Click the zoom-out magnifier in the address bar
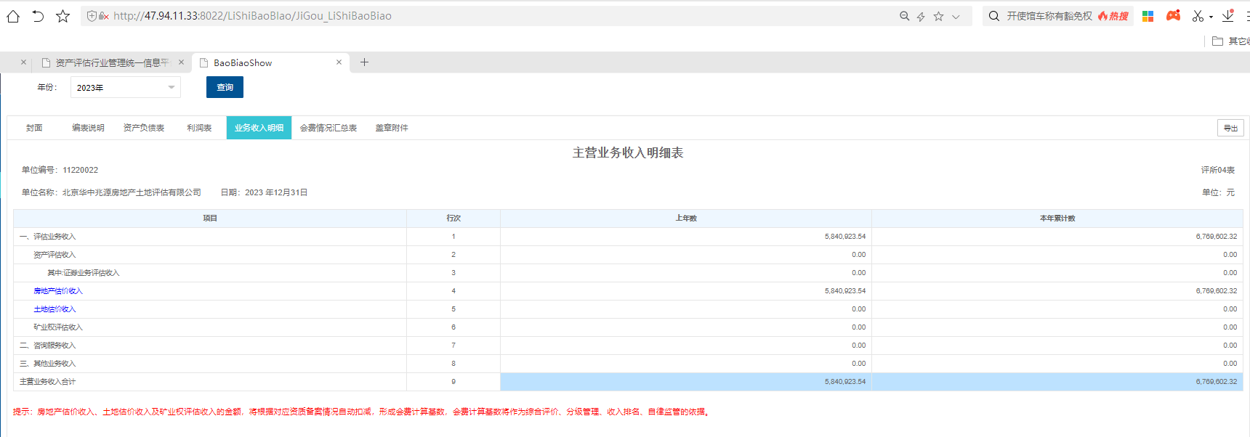The height and width of the screenshot is (437, 1250). (904, 16)
